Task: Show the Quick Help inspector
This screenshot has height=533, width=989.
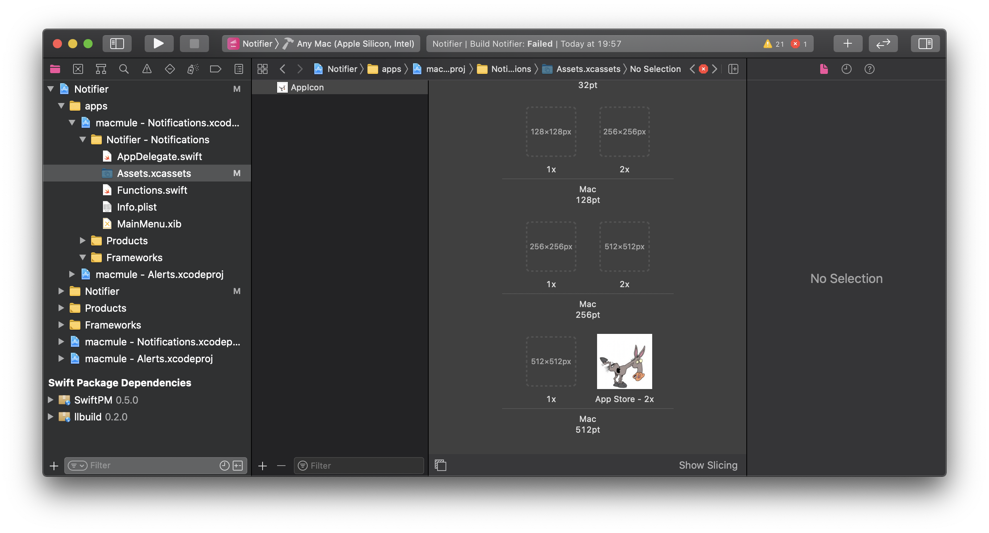Action: click(869, 69)
